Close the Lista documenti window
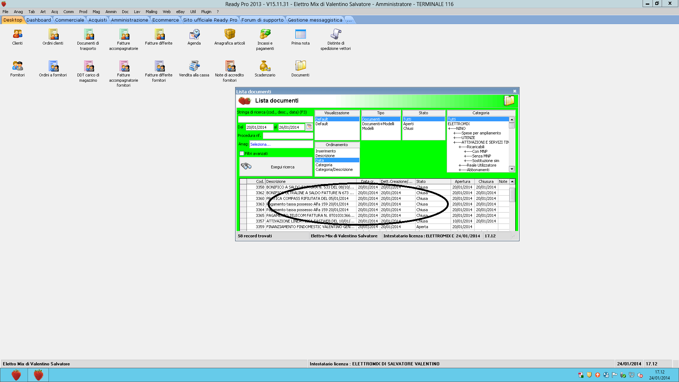679x382 pixels. point(515,91)
